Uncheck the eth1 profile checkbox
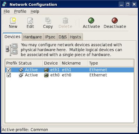Screen dimensions: 139x134 point(9,70)
